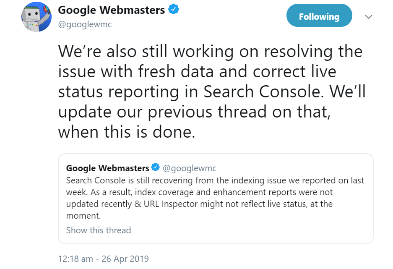Image resolution: width=393 pixels, height=269 pixels.
Task: Toggle follow state on the Following control
Action: 319,16
